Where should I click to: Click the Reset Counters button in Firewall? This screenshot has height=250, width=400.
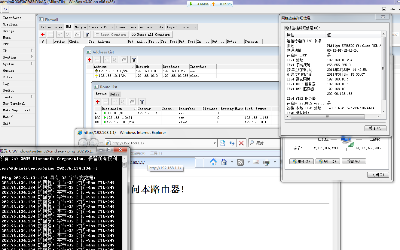click(x=111, y=35)
